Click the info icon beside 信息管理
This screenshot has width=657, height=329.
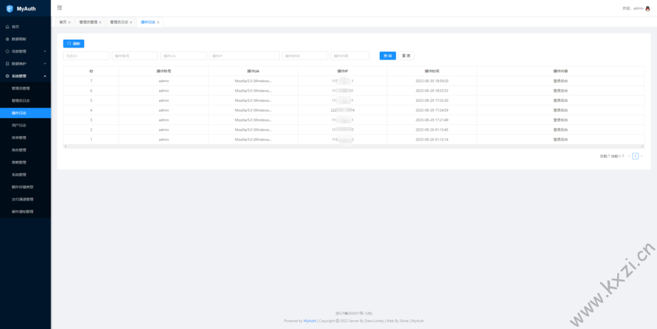point(7,51)
